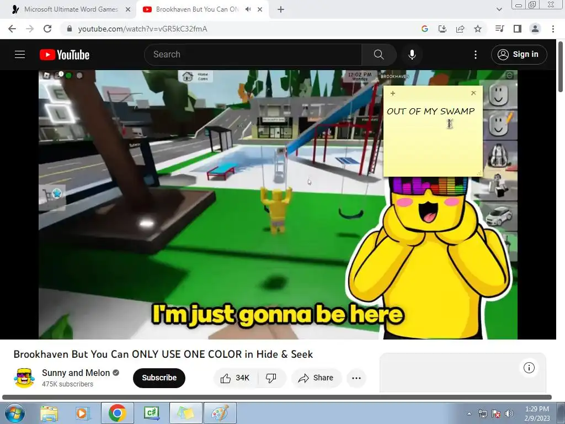Viewport: 565px width, 424px height.
Task: Subscribe to Sunny and Melon
Action: click(x=159, y=378)
